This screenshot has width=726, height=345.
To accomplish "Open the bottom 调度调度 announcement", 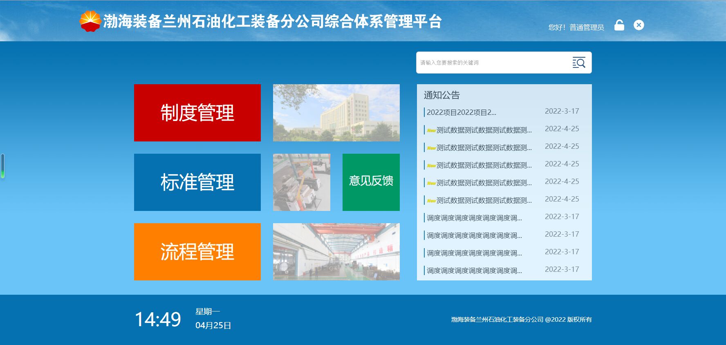I will coord(474,271).
